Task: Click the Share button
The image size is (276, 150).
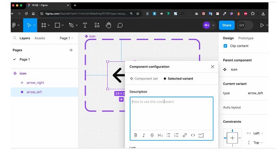Action: pos(227,25)
